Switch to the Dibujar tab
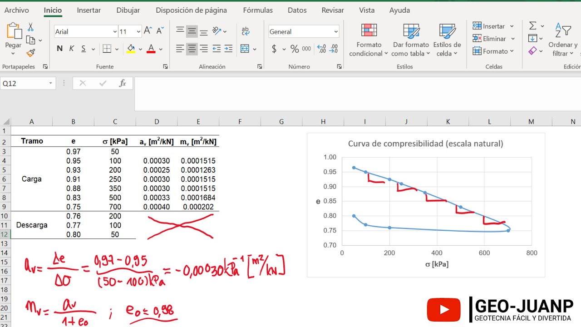Screen dimensions: 581x327 pyautogui.click(x=128, y=10)
